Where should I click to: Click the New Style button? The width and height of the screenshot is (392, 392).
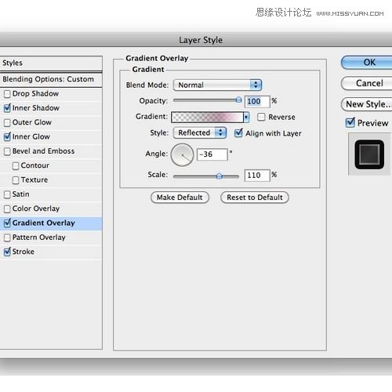(x=367, y=104)
